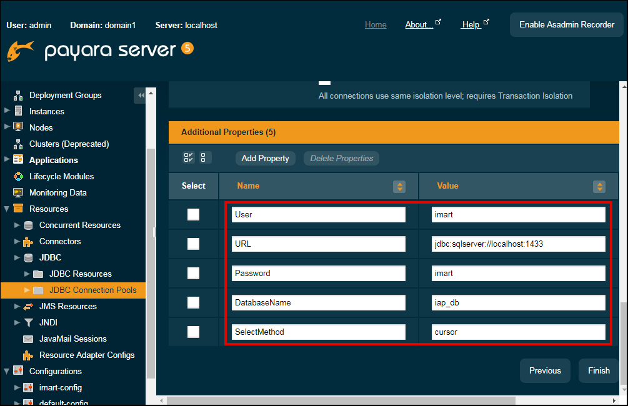Click the Lifecycle Modules icon
Screen dimensions: 628x406
[18, 176]
